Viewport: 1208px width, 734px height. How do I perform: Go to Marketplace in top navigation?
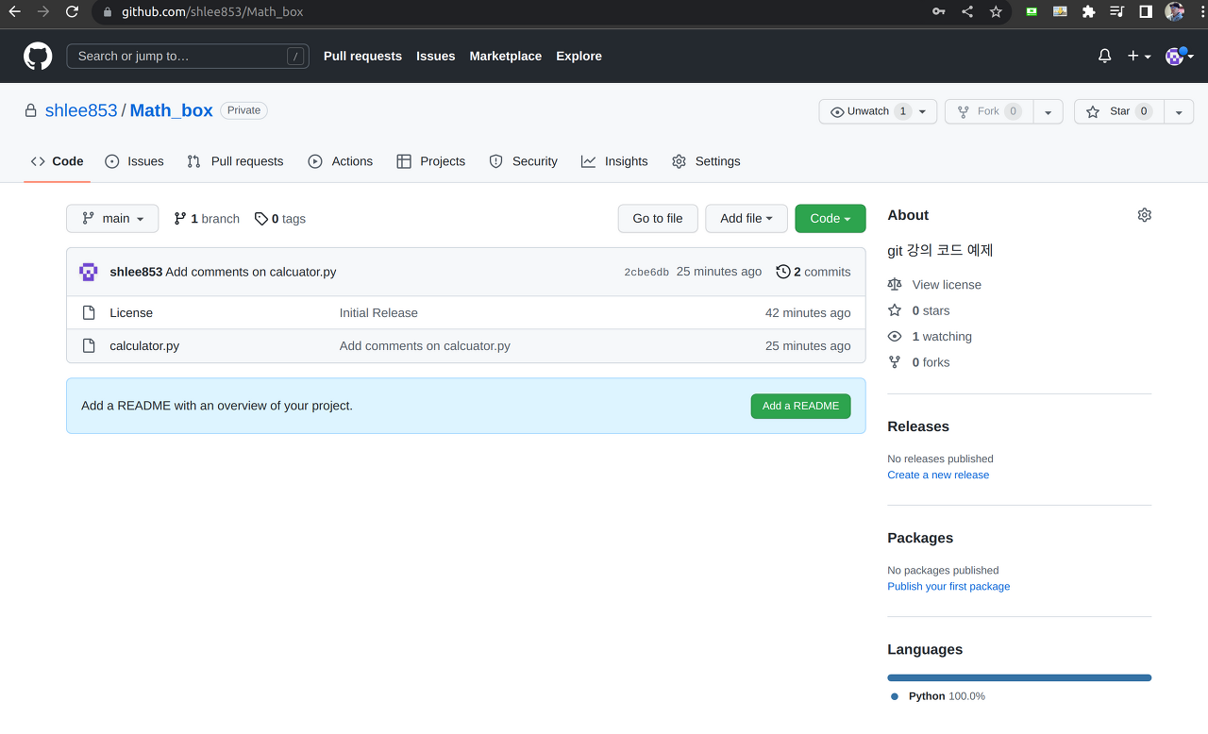click(x=506, y=56)
